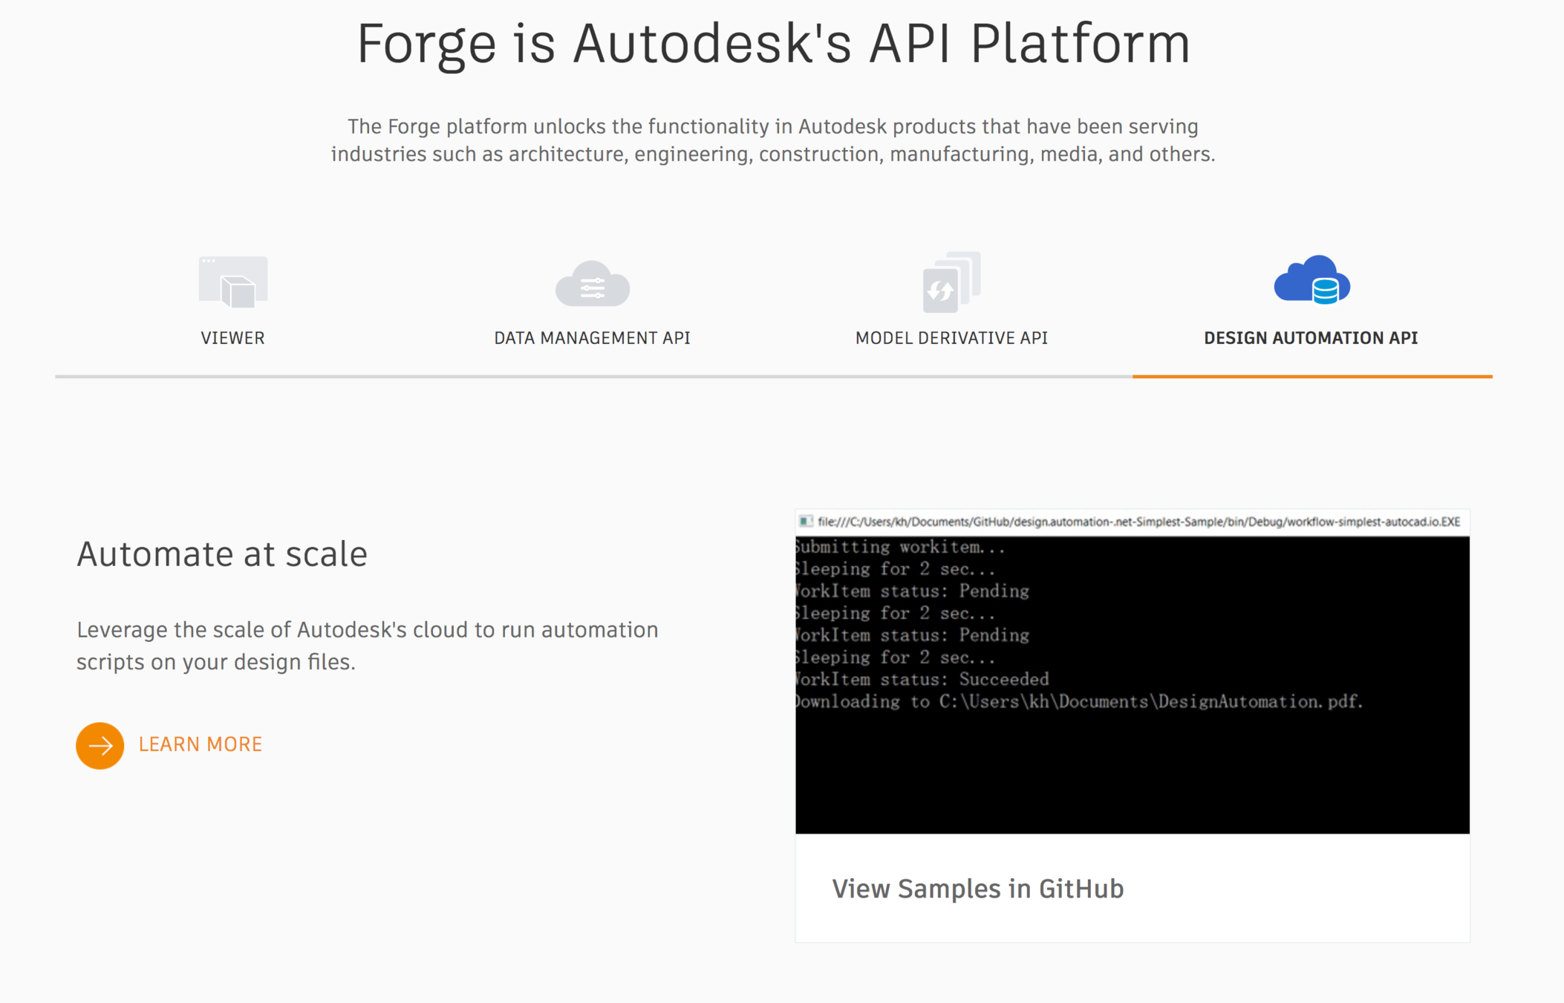Click the small console icon before file path
The image size is (1564, 1003).
806,522
